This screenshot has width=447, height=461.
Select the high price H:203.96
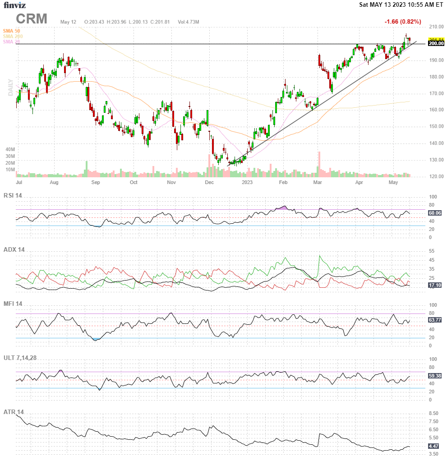click(116, 22)
